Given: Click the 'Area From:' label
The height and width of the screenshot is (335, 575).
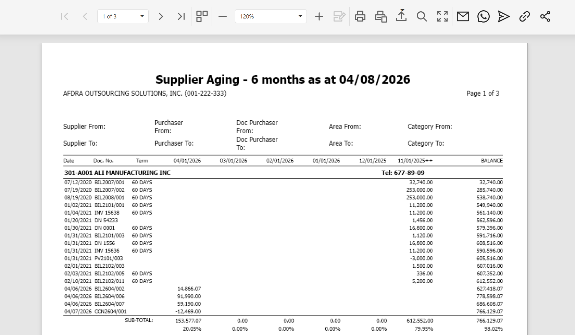Looking at the screenshot, I should pos(345,126).
